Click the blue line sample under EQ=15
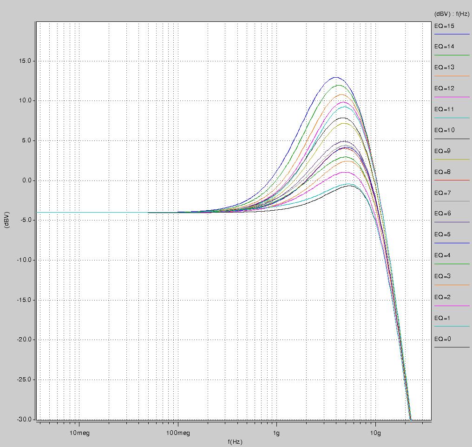The width and height of the screenshot is (472, 447). point(452,34)
